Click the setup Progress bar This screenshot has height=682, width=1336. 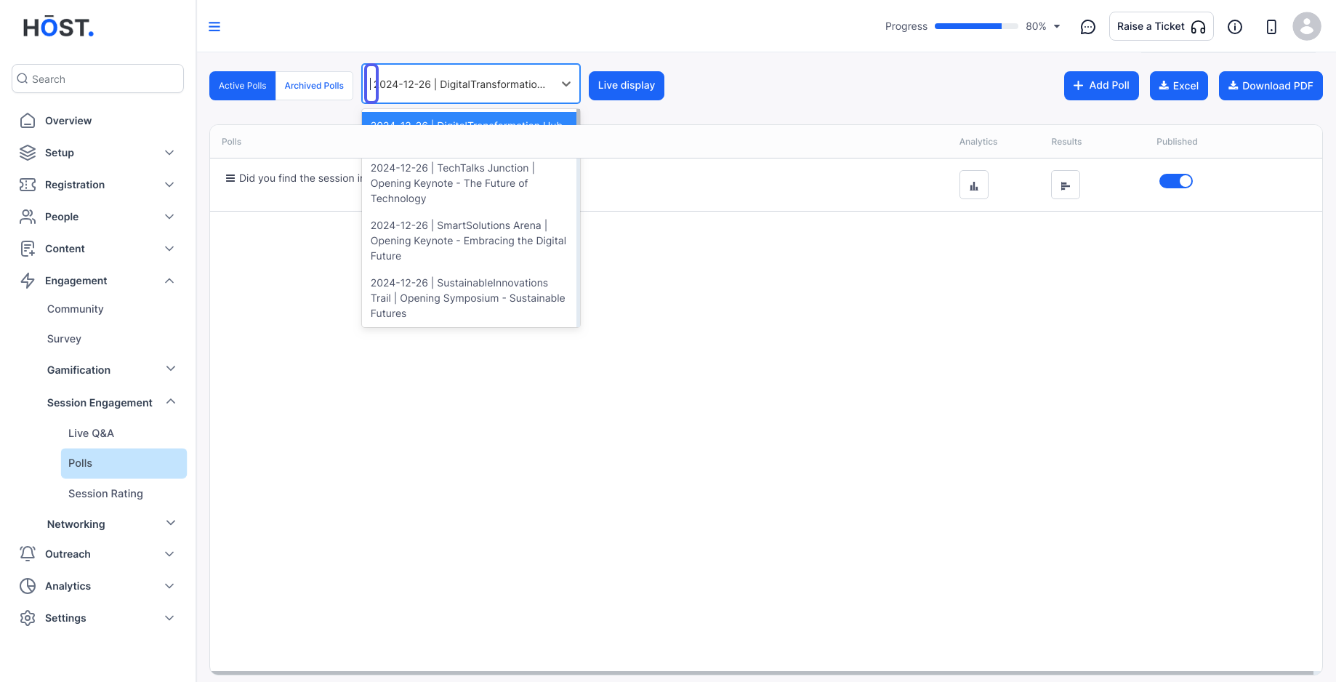point(976,26)
